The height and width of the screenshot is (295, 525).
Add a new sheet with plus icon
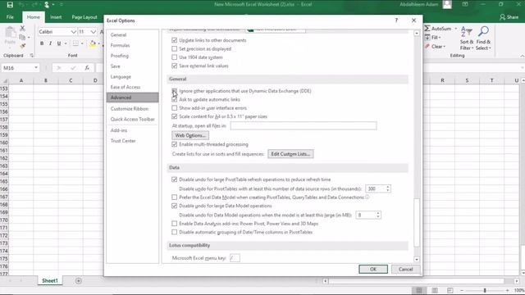(x=79, y=280)
